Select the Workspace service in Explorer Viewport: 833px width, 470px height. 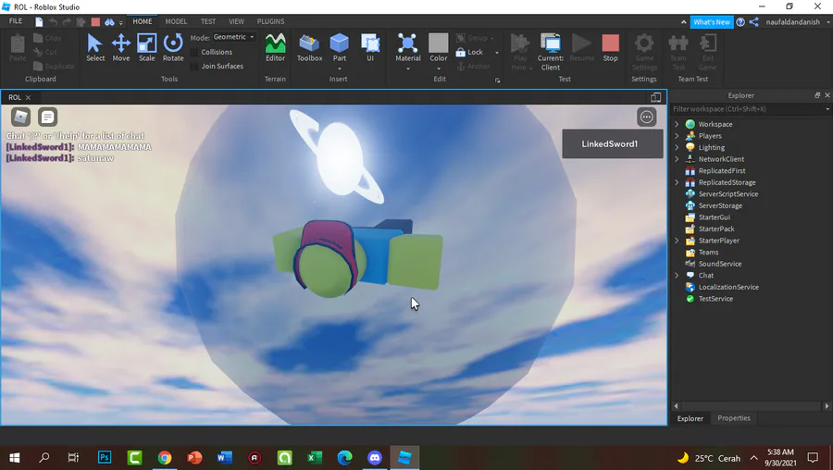coord(715,124)
